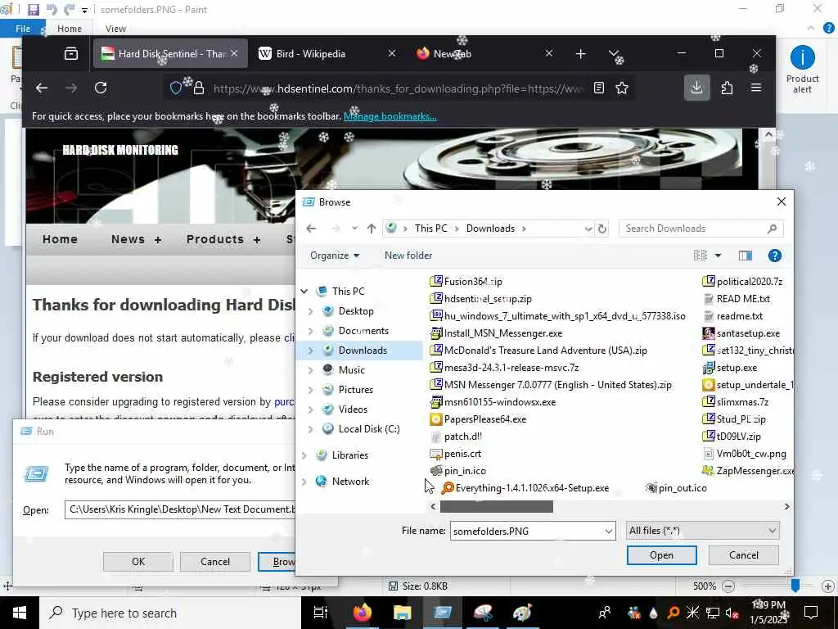Go back in the Browse dialog
The height and width of the screenshot is (629, 838).
pos(311,229)
